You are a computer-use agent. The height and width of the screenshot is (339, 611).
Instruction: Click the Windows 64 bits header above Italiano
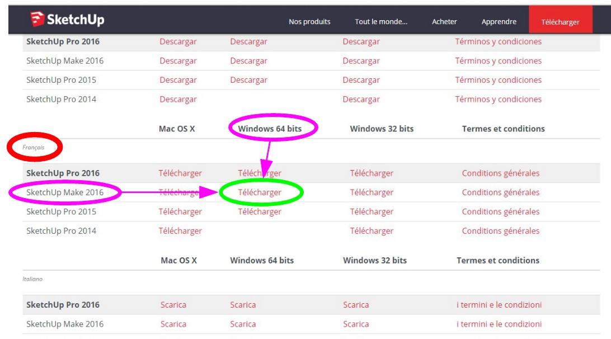[262, 260]
